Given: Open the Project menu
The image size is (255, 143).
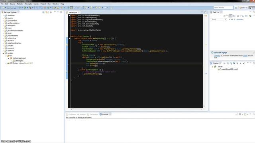Looking at the screenshot, I should [43, 4].
